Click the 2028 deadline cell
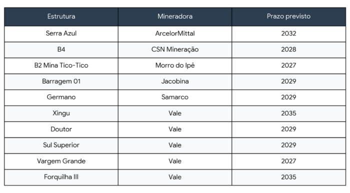 click(x=288, y=50)
